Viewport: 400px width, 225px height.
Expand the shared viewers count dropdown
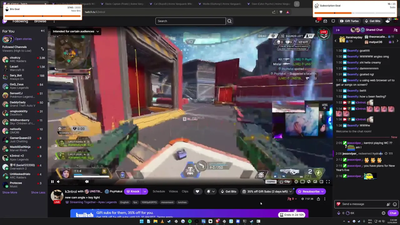point(292,199)
